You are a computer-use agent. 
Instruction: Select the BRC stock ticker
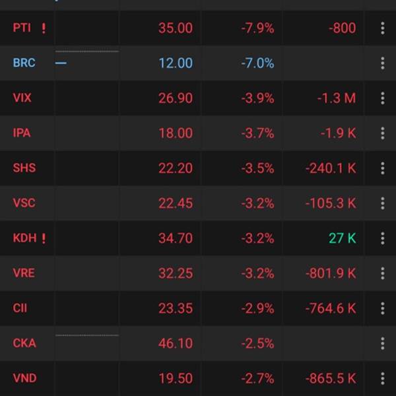24,63
